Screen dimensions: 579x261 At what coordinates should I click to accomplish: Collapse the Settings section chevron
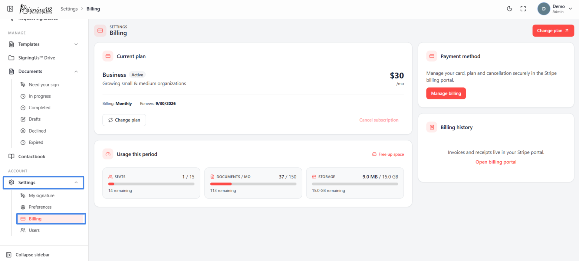[x=76, y=182]
